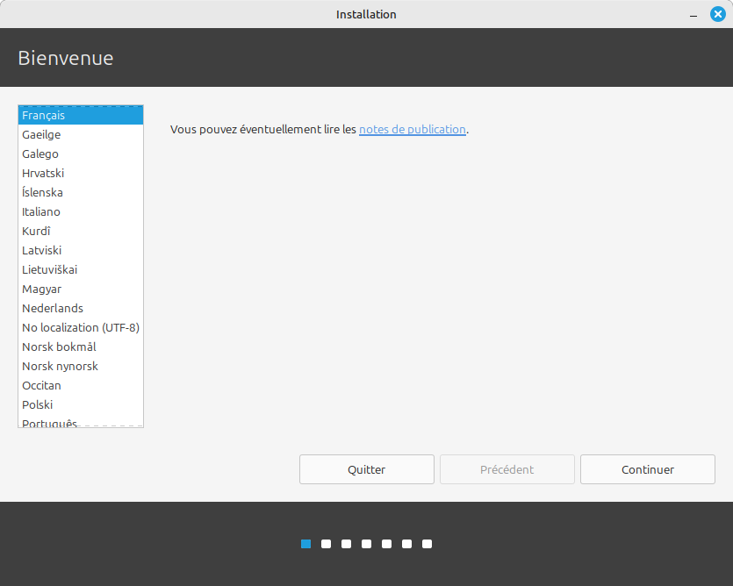Select Lietuviškai language
Image resolution: width=733 pixels, height=586 pixels.
coord(81,269)
